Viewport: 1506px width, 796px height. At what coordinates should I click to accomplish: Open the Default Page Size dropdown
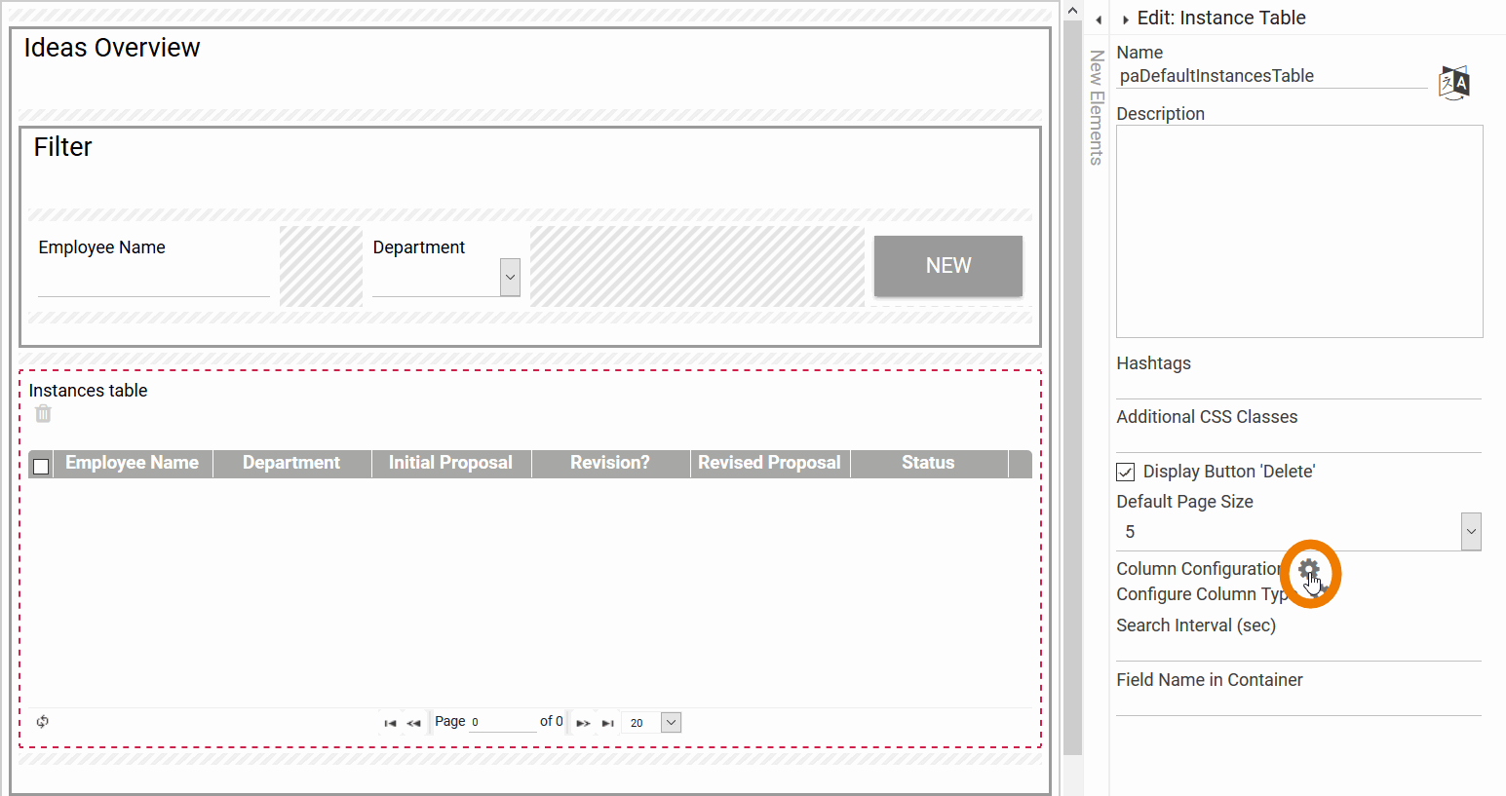pos(1472,531)
